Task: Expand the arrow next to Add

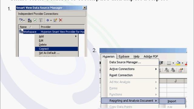Action: [x=76, y=36]
